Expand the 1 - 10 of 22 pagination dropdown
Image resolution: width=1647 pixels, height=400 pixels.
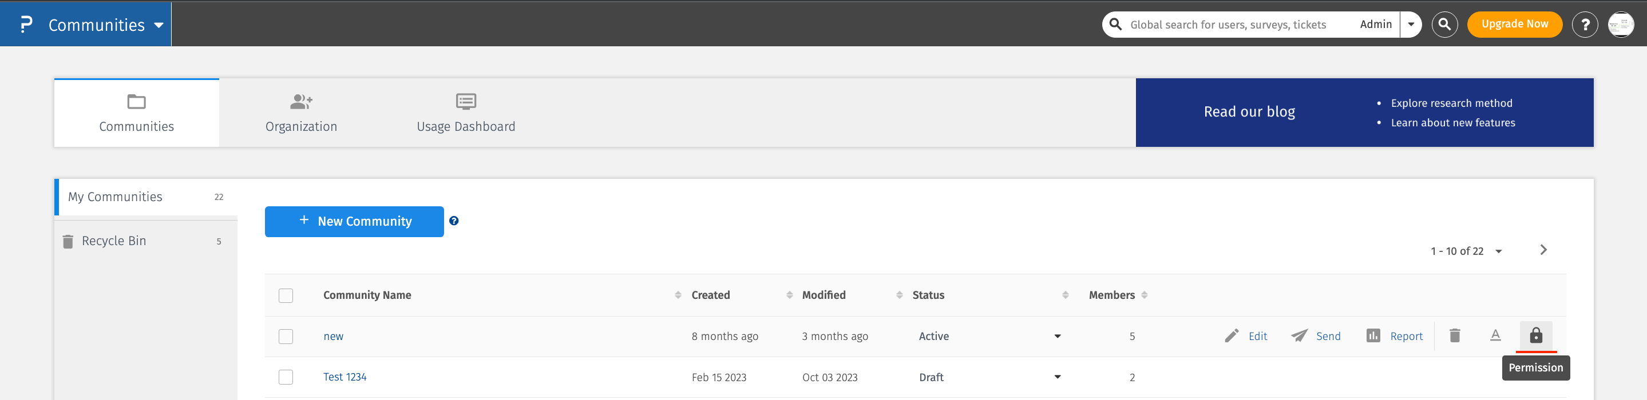pyautogui.click(x=1498, y=251)
